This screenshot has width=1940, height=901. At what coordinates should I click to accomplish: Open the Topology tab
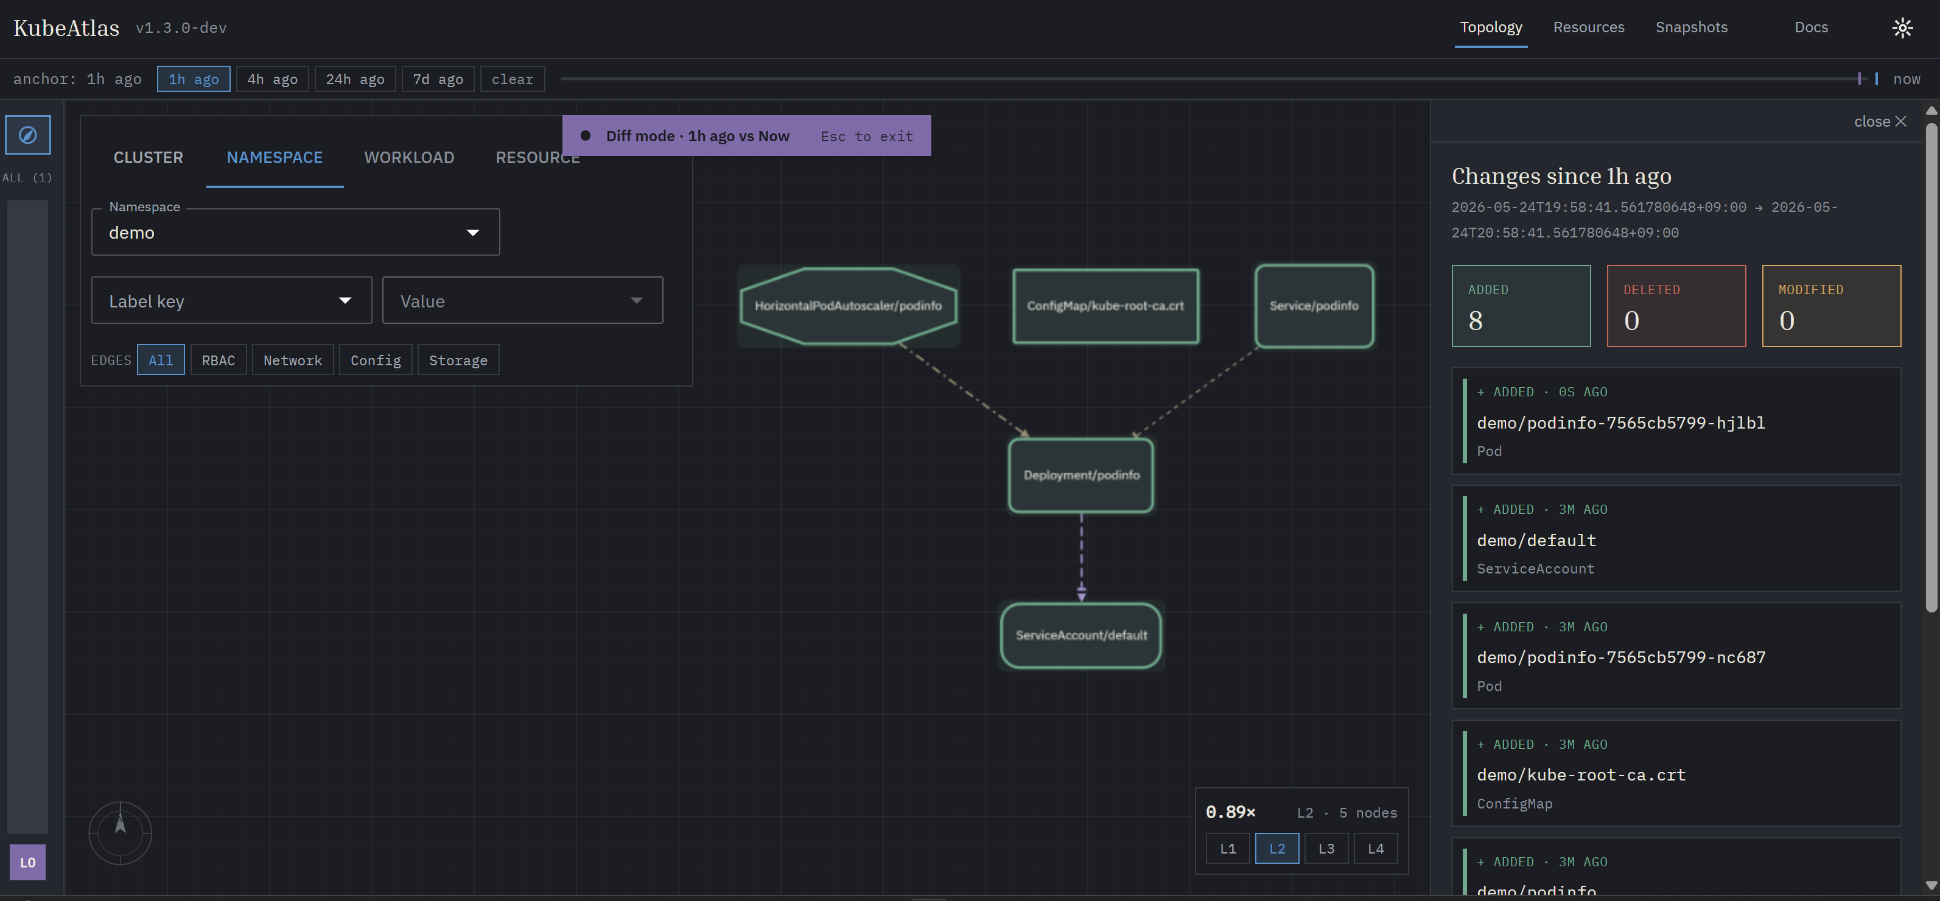pyautogui.click(x=1491, y=28)
